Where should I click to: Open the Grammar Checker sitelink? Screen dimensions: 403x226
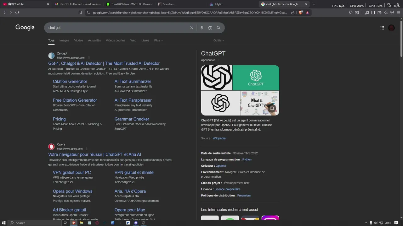click(x=132, y=119)
